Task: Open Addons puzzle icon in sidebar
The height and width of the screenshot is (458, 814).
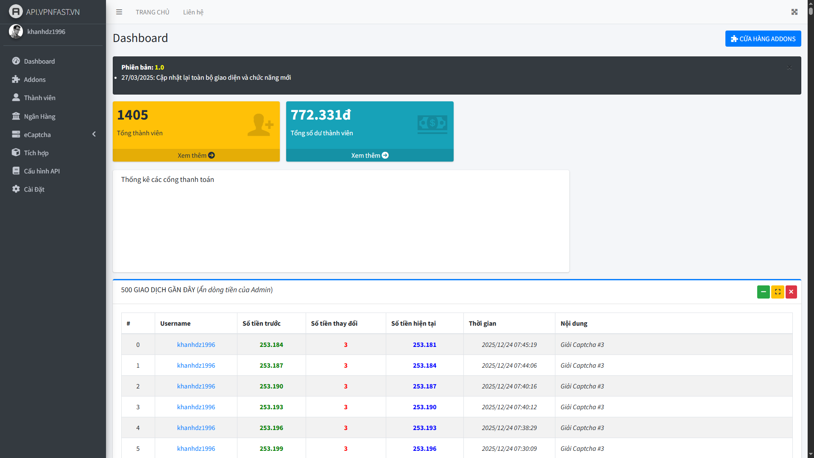Action: click(16, 79)
